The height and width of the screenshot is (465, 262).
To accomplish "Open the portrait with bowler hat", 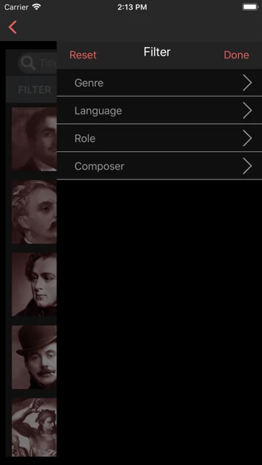I will point(34,358).
